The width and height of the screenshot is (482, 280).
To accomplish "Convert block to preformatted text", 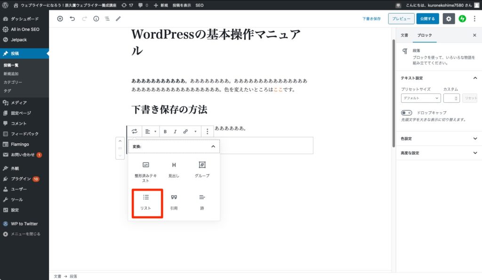I will (x=146, y=171).
